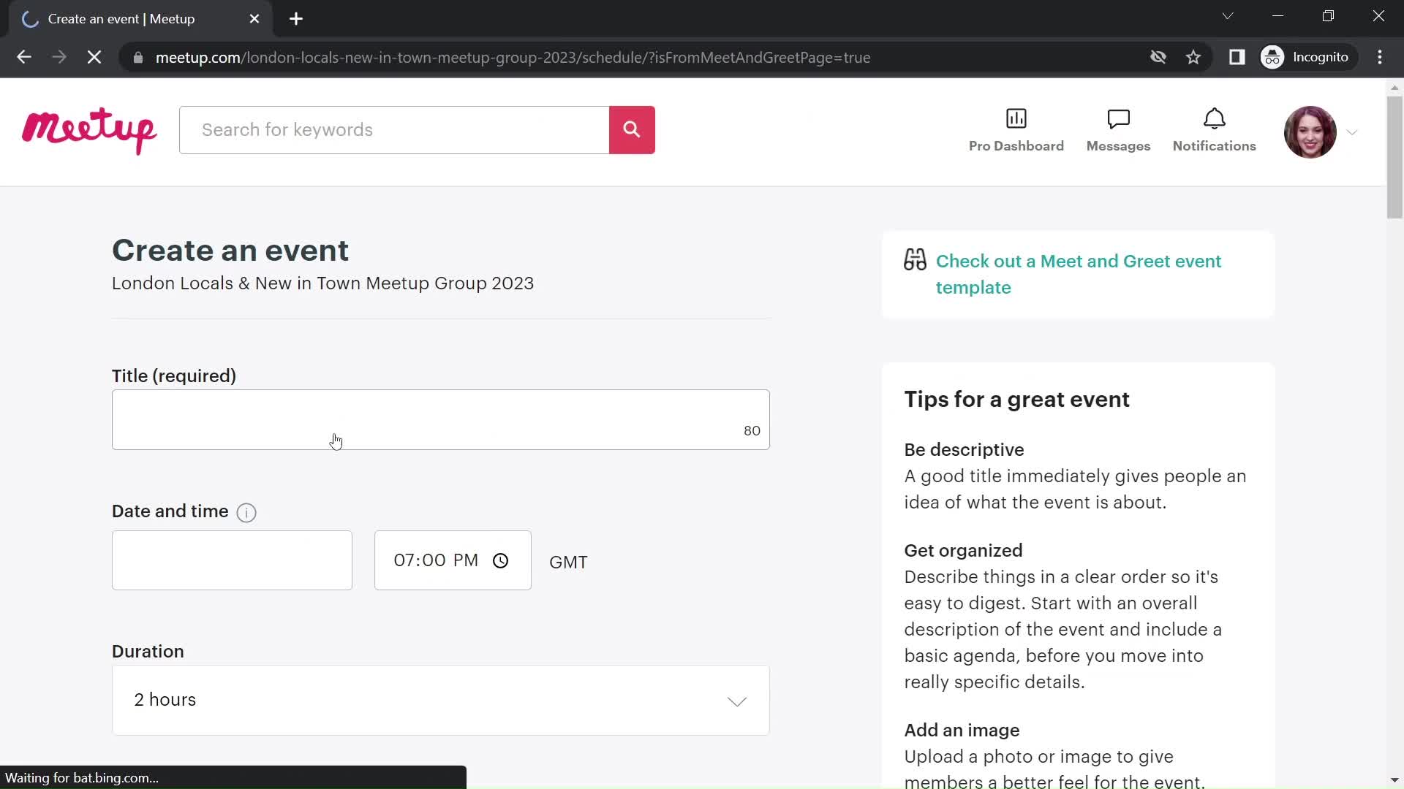1404x789 pixels.
Task: Click the browser extensions puzzle icon
Action: point(1237,57)
